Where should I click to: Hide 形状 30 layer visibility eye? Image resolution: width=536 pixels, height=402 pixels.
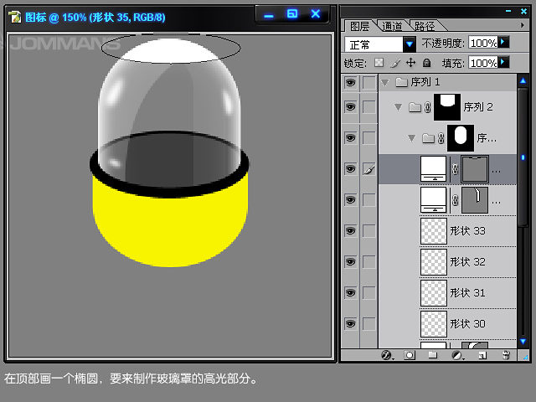pos(350,324)
